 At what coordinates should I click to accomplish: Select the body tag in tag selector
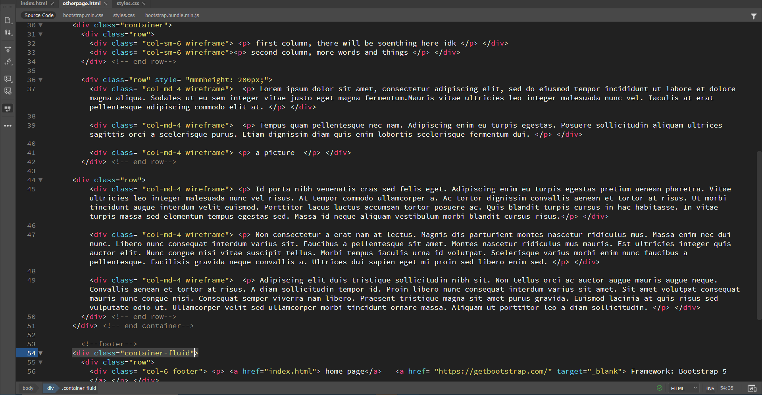[x=28, y=388]
